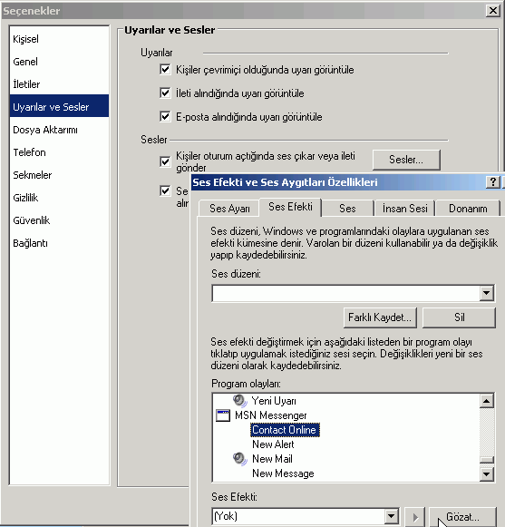
Task: Open the Donanım tab
Action: [468, 209]
